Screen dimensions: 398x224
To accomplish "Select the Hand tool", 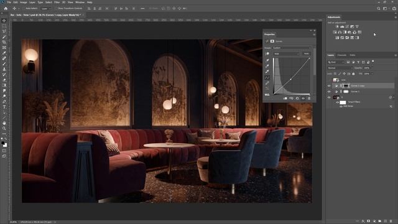I will [x=4, y=123].
